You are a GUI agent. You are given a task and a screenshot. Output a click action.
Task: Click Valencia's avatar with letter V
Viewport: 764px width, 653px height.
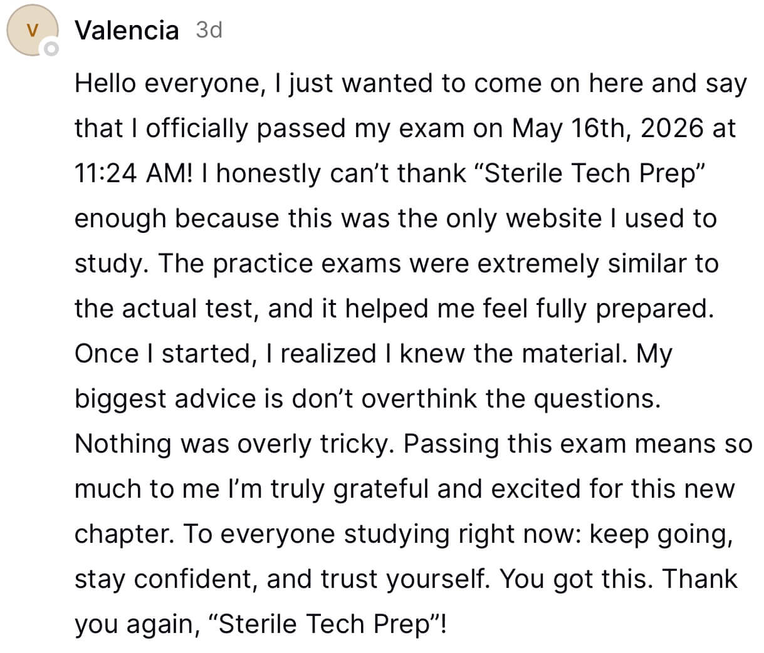point(33,29)
